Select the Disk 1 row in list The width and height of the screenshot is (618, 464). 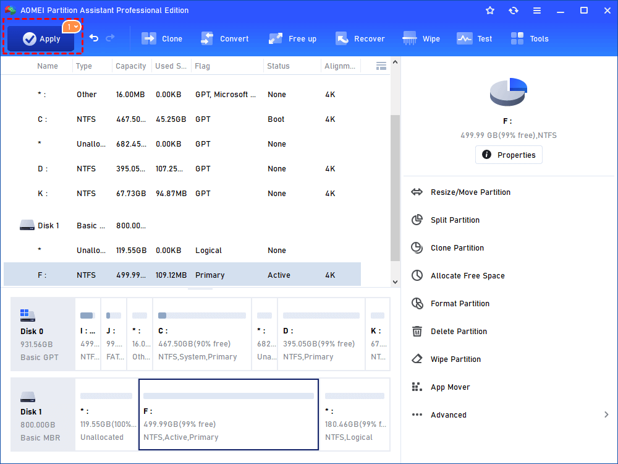point(182,225)
